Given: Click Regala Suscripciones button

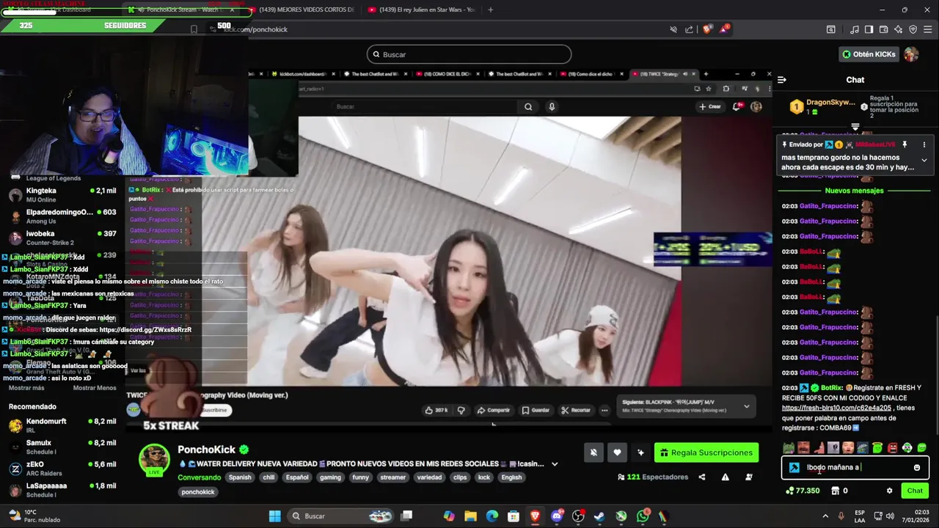Looking at the screenshot, I should point(706,452).
